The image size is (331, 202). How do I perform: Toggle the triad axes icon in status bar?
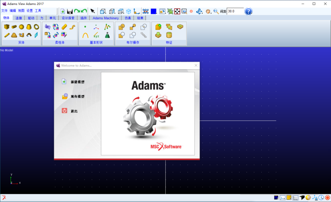point(315,198)
